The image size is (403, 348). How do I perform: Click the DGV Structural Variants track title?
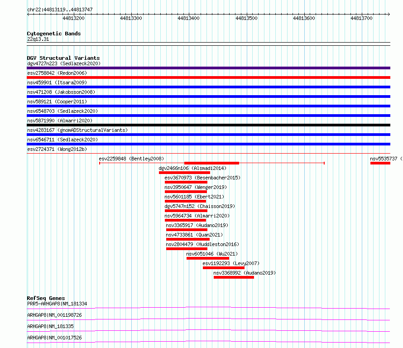point(63,58)
